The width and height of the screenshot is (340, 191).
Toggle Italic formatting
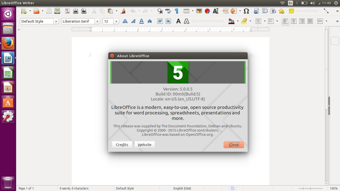(x=133, y=21)
